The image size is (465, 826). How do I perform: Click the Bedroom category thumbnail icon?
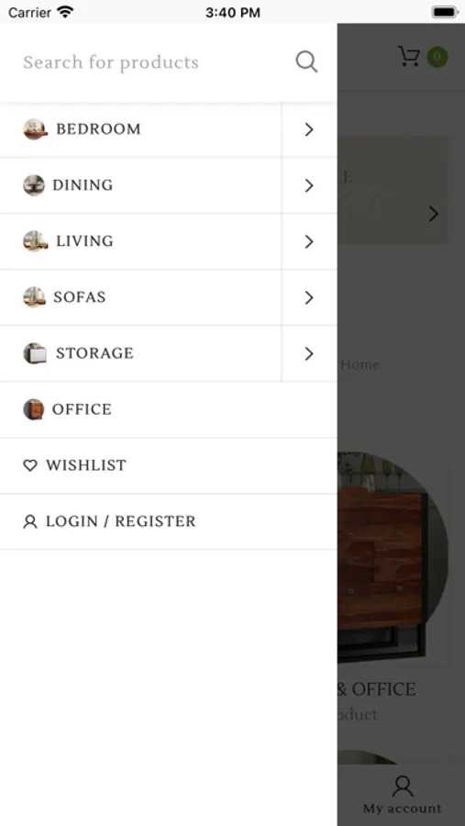coord(35,129)
